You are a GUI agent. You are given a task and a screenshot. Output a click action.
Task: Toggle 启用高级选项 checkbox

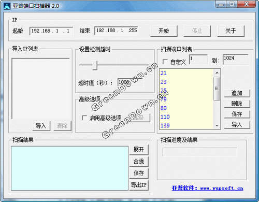pyautogui.click(x=84, y=118)
